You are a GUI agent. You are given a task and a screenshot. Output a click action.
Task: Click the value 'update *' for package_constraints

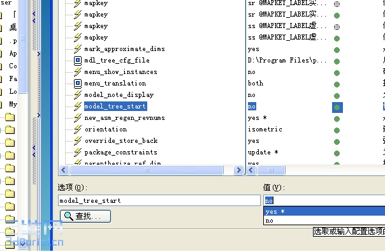click(263, 152)
